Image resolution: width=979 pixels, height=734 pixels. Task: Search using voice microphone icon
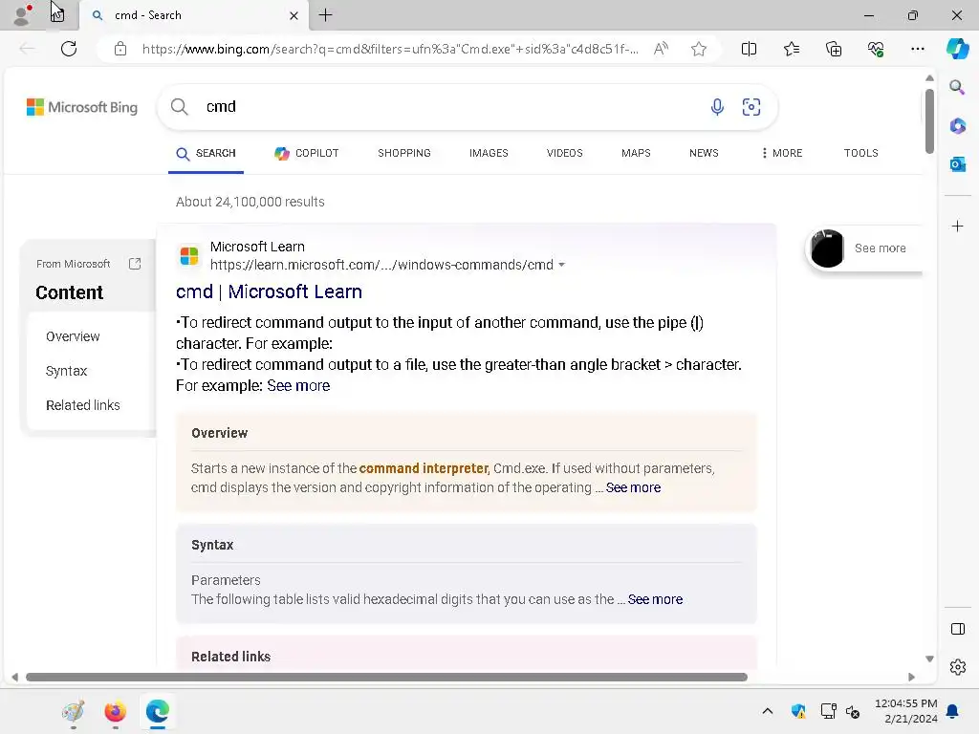pyautogui.click(x=717, y=107)
